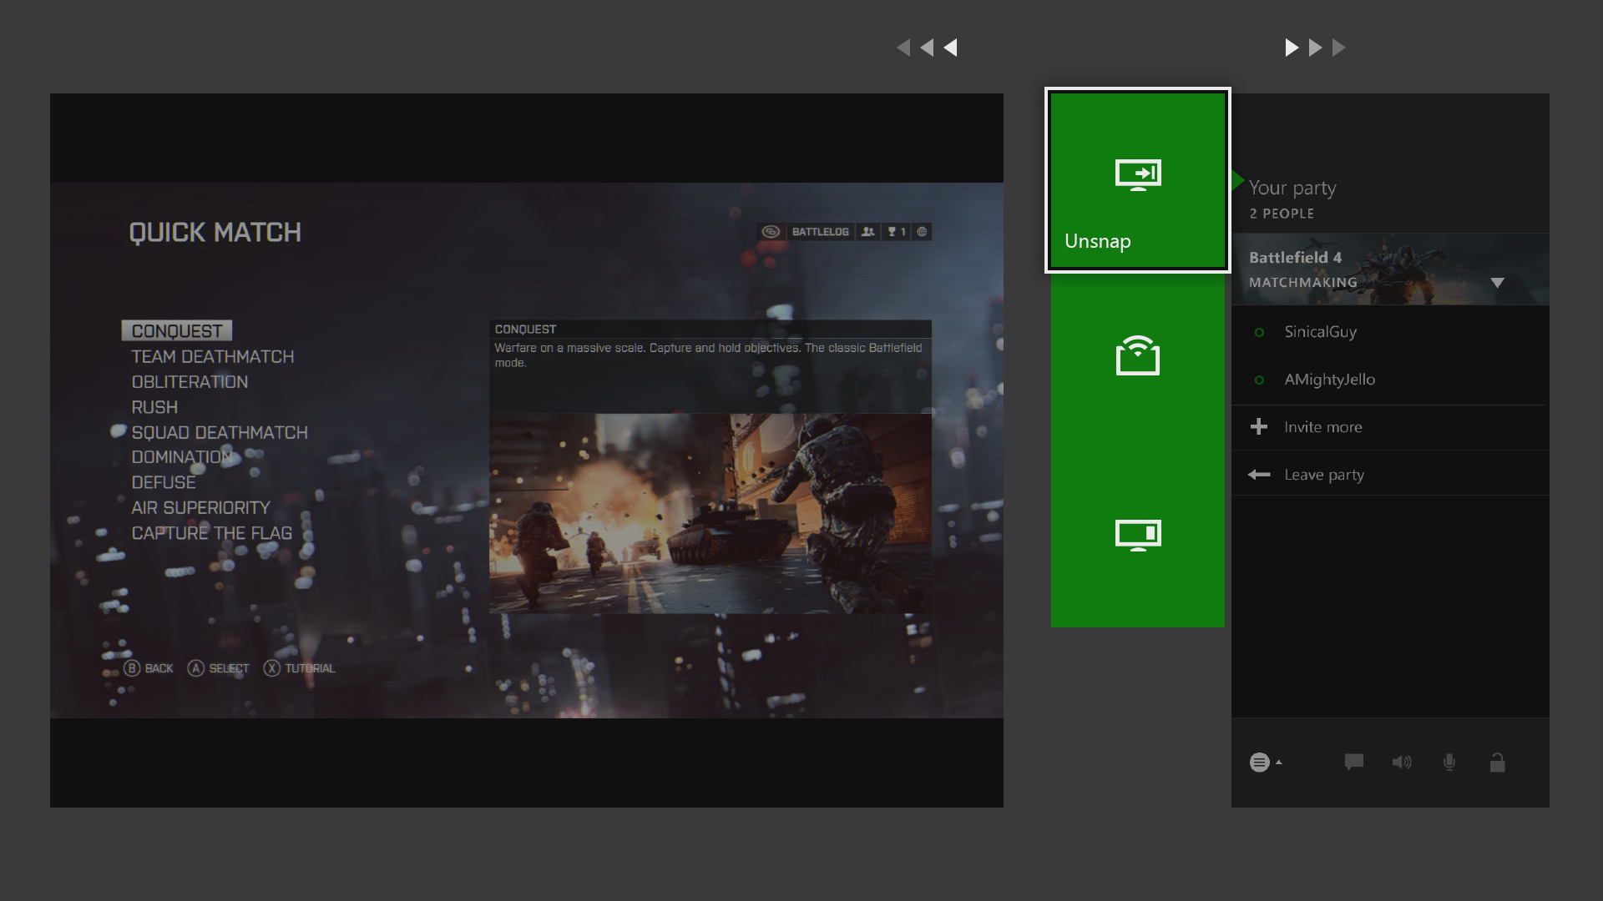Click the globe icon next to the trophy counter
The image size is (1603, 901).
click(920, 232)
